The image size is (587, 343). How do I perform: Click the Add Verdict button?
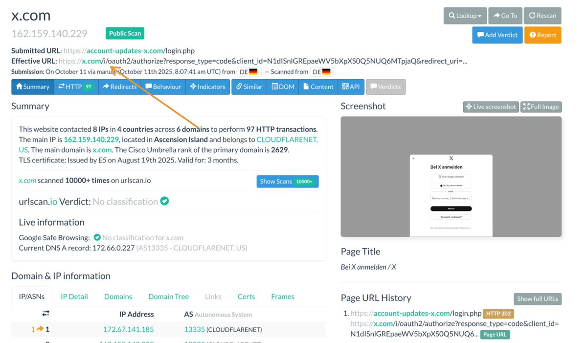pos(497,35)
